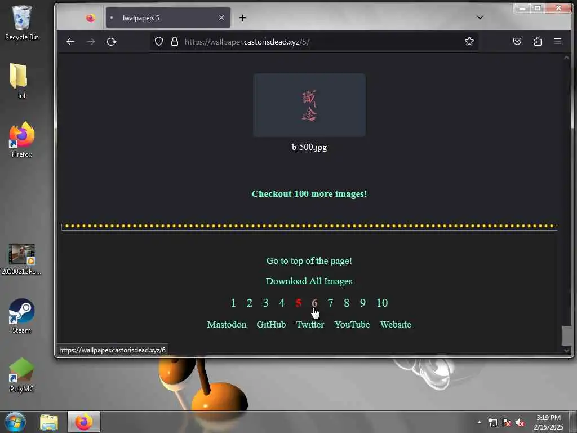Image resolution: width=577 pixels, height=433 pixels.
Task: Click the network tray icon
Action: pos(492,422)
